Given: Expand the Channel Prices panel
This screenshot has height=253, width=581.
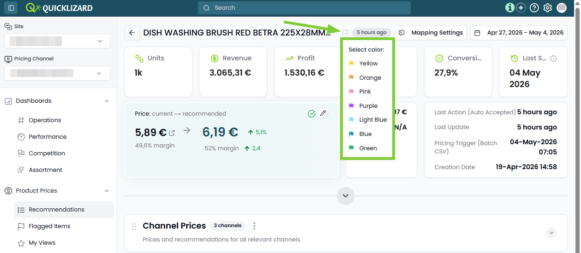Looking at the screenshot, I should pyautogui.click(x=551, y=233).
